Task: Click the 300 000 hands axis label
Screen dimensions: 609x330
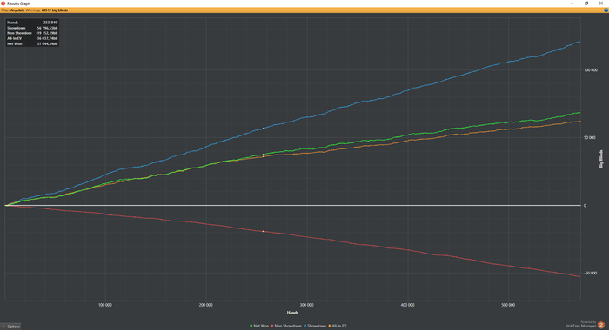Action: coord(307,305)
